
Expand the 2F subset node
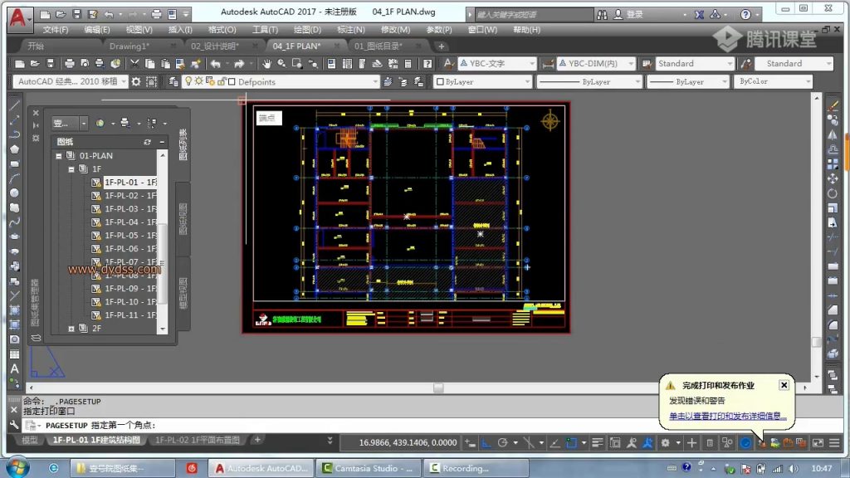coord(71,329)
